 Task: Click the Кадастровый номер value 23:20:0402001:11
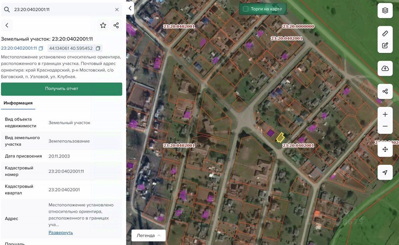pyautogui.click(x=66, y=171)
